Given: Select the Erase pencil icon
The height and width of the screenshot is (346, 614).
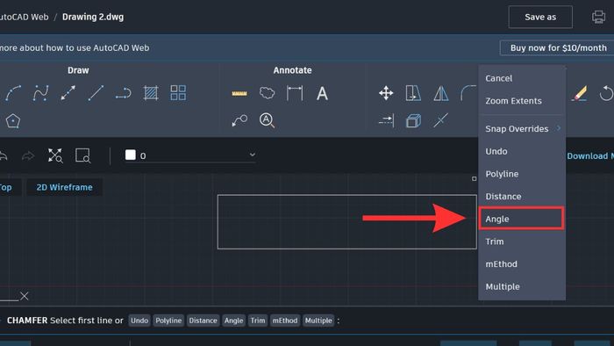Looking at the screenshot, I should pos(579,93).
